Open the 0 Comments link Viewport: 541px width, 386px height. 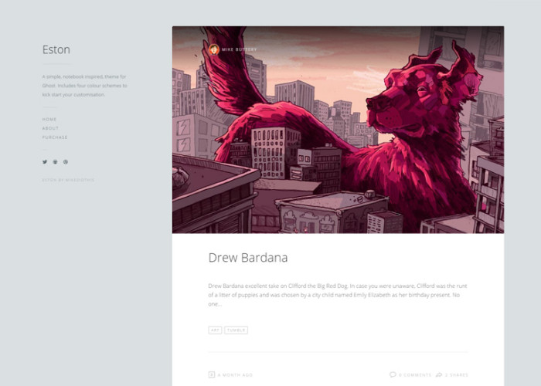[415, 374]
